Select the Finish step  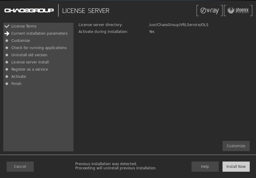pyautogui.click(x=16, y=84)
